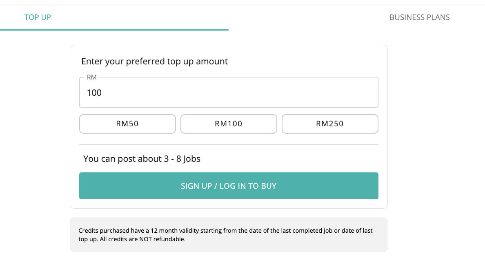The image size is (485, 260).
Task: Click 'Enter your preferred top up amount' heading
Action: (154, 62)
